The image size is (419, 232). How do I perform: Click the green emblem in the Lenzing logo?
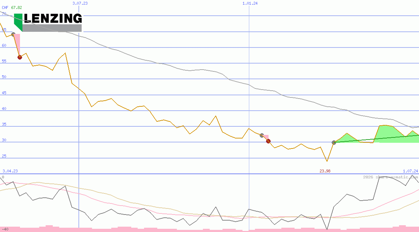click(x=18, y=22)
